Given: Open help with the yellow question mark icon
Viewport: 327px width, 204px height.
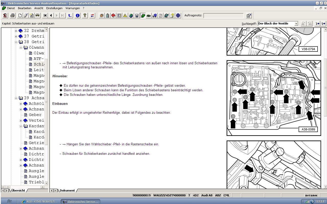Looking at the screenshot, I should 85,16.
